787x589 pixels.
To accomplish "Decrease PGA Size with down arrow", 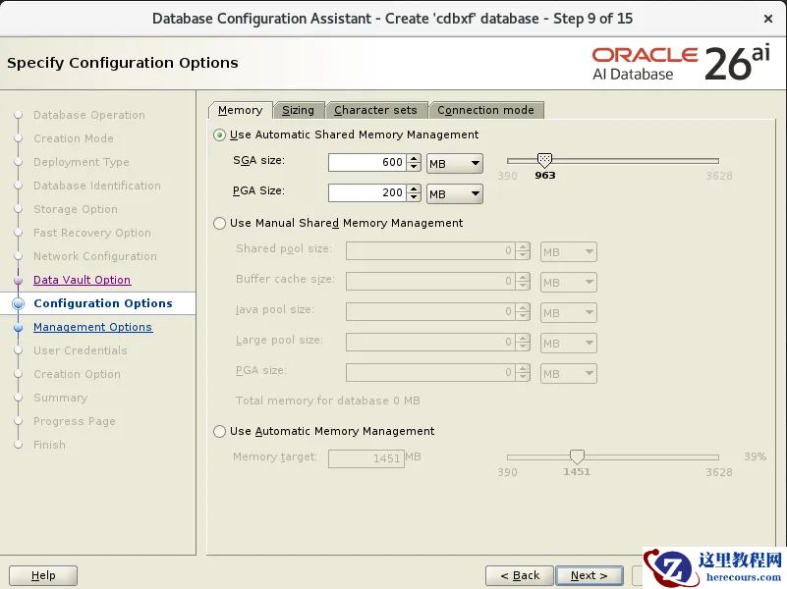I will pos(414,197).
